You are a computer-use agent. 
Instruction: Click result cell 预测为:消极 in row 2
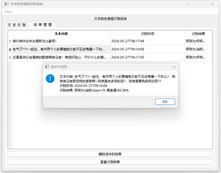[199, 49]
